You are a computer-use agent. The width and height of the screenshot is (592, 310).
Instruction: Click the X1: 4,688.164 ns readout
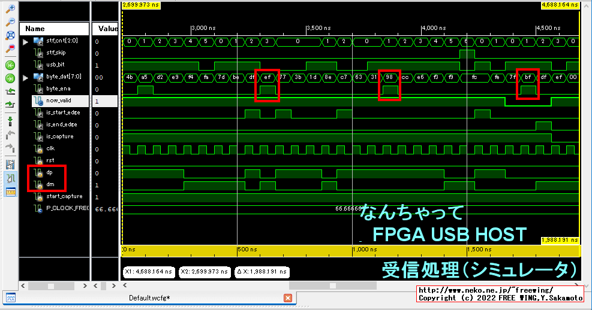click(149, 272)
